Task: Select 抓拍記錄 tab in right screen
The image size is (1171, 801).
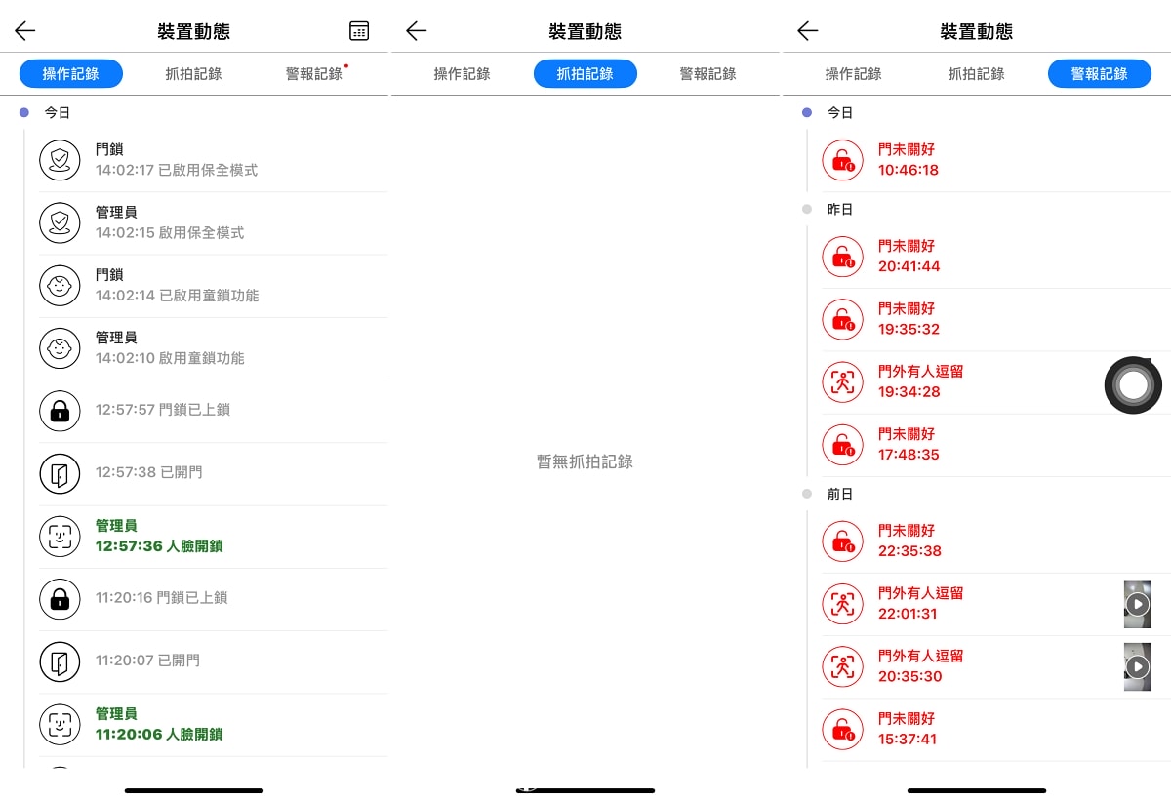Action: point(976,74)
